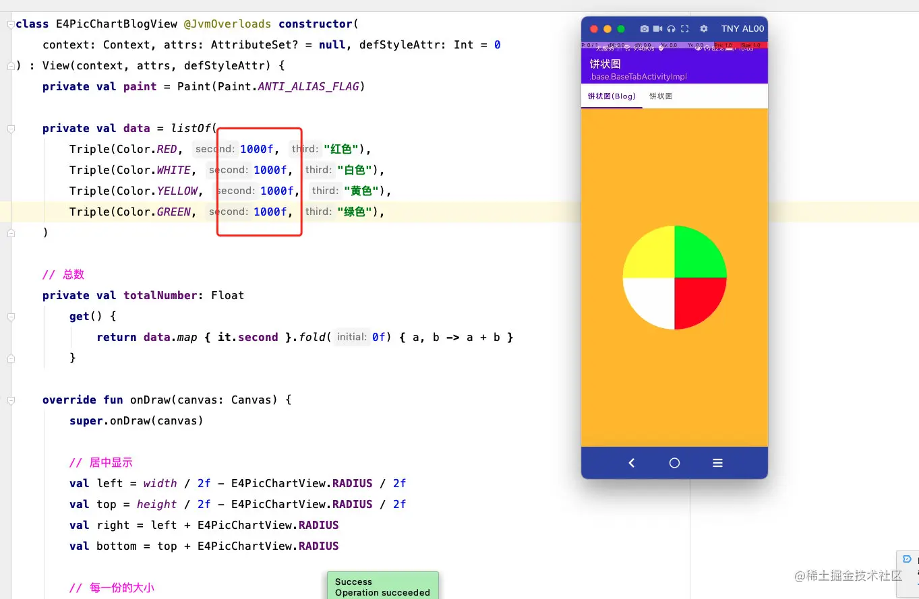Tap the white pie chart slice
The width and height of the screenshot is (919, 599).
pos(653,299)
